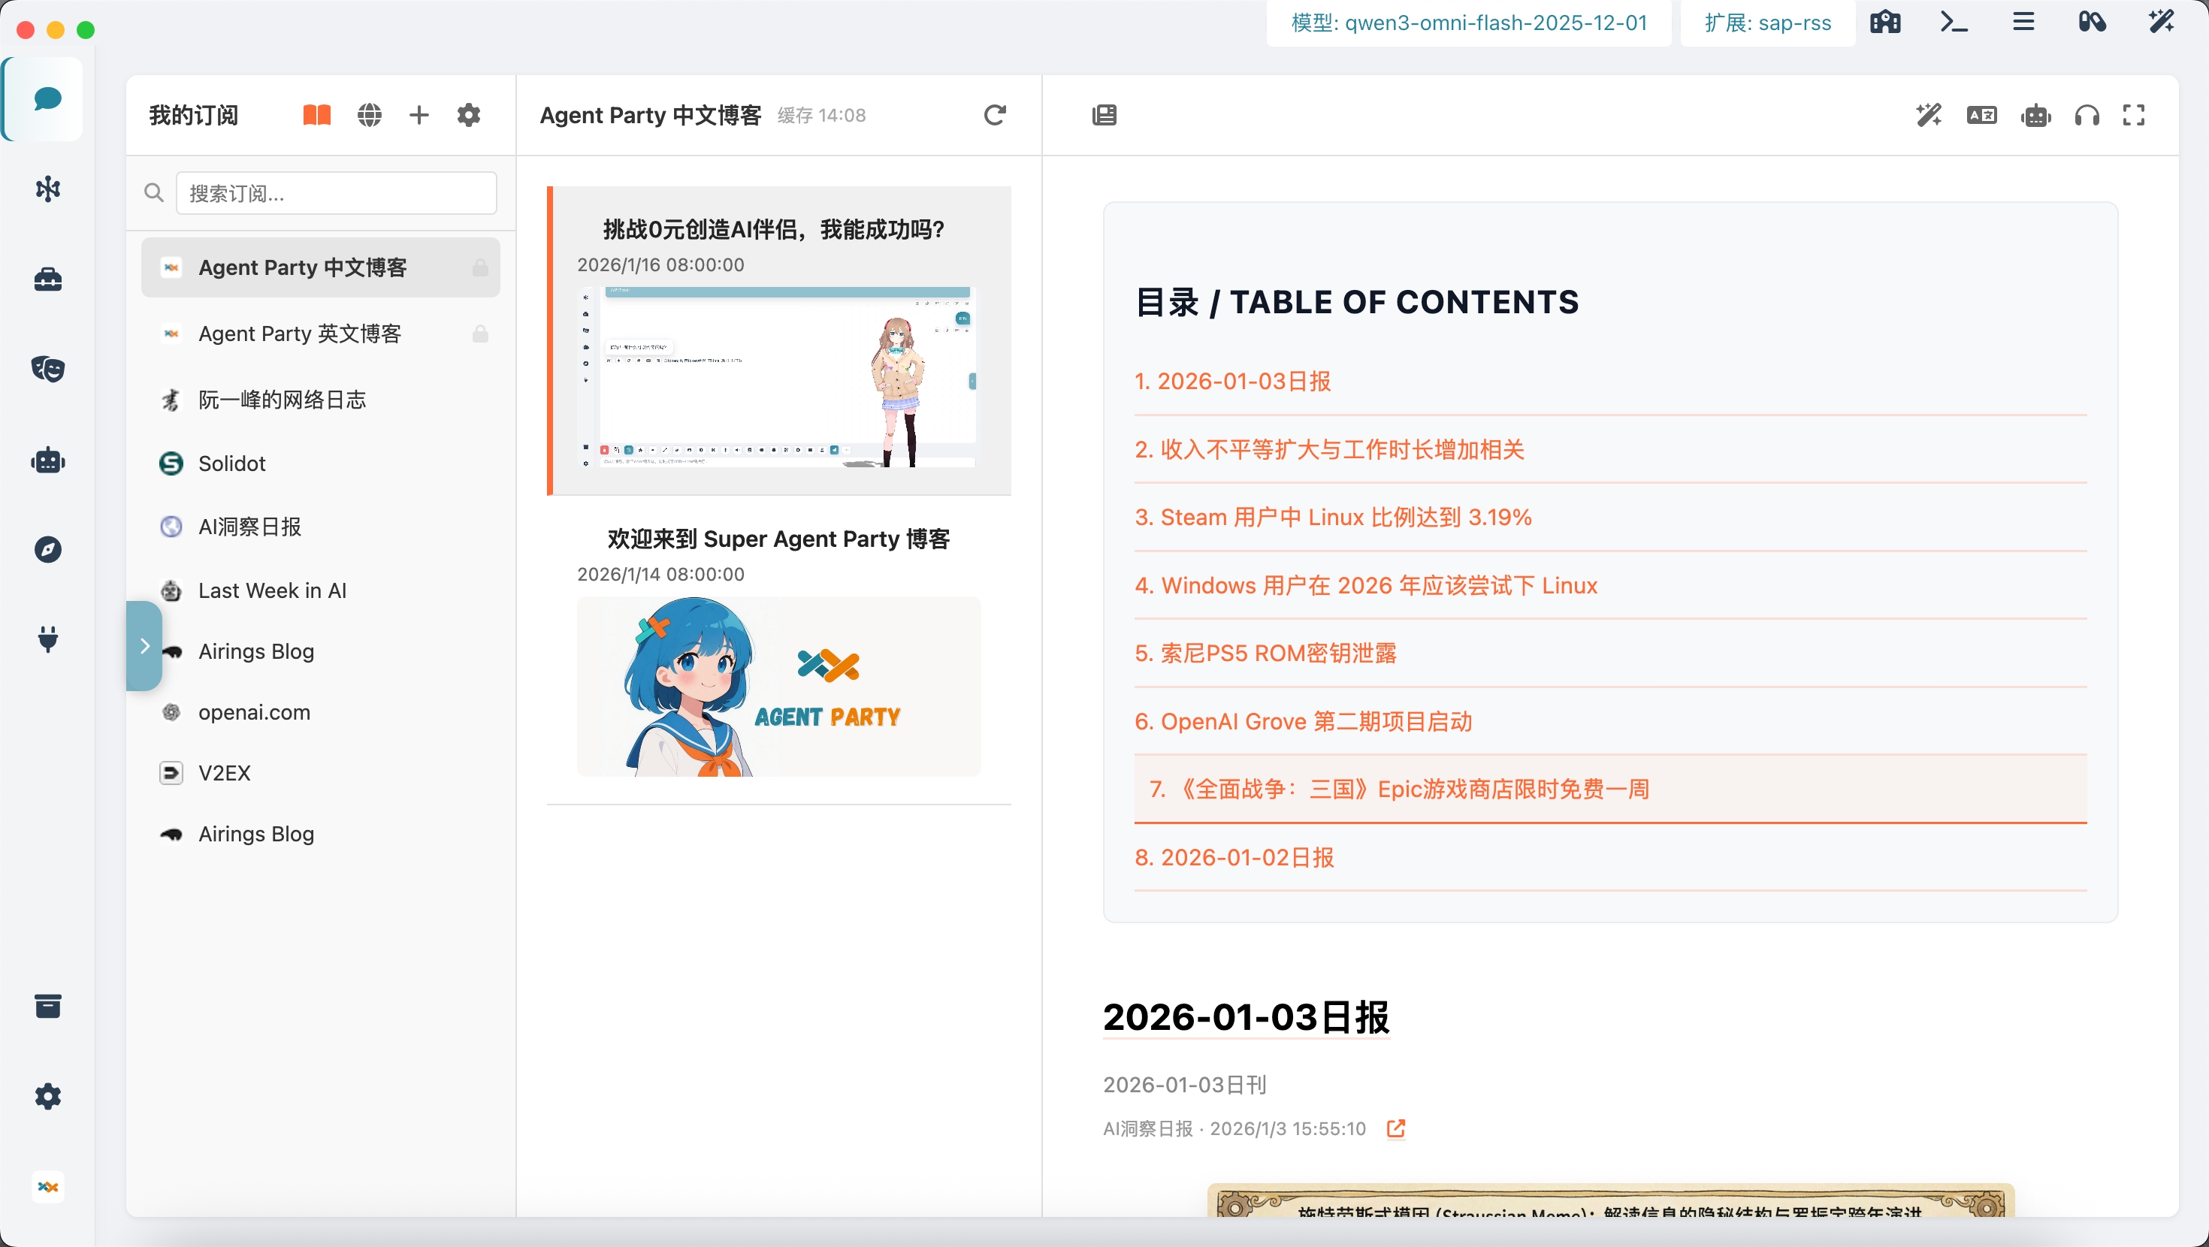
Task: Click the lock icon on Agent Party 中文博客
Action: pyautogui.click(x=480, y=267)
